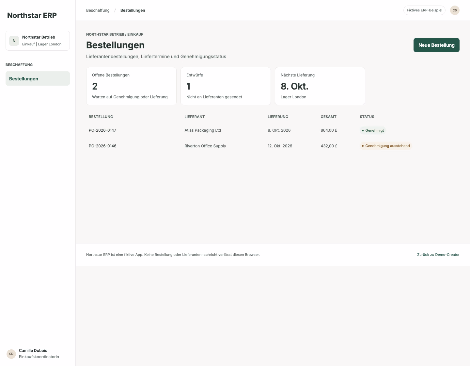
Task: Click the Camille Dubois user name
Action: [33, 351]
